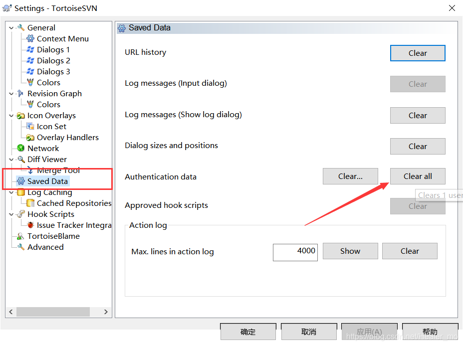This screenshot has height=346, width=463.
Task: Click tree scrollbar right arrow
Action: [x=106, y=312]
